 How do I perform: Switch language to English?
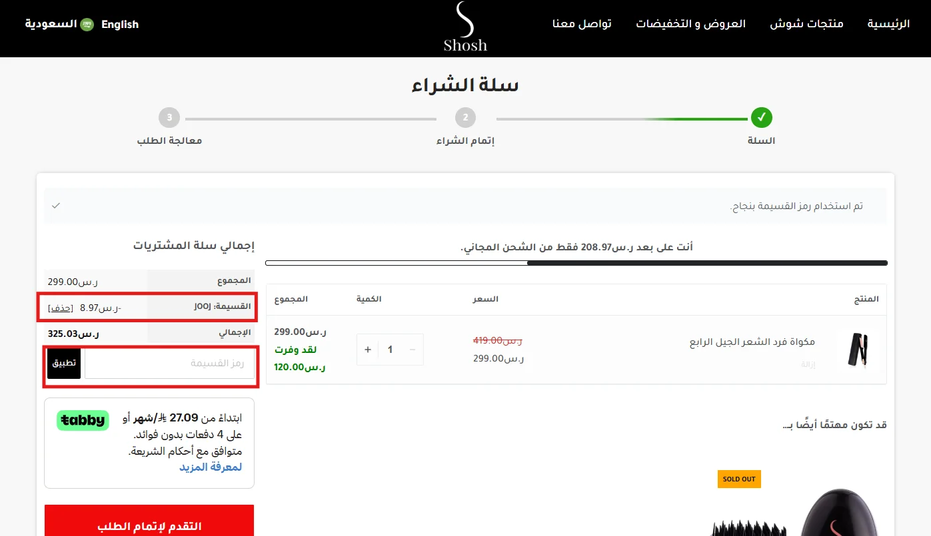coord(120,25)
